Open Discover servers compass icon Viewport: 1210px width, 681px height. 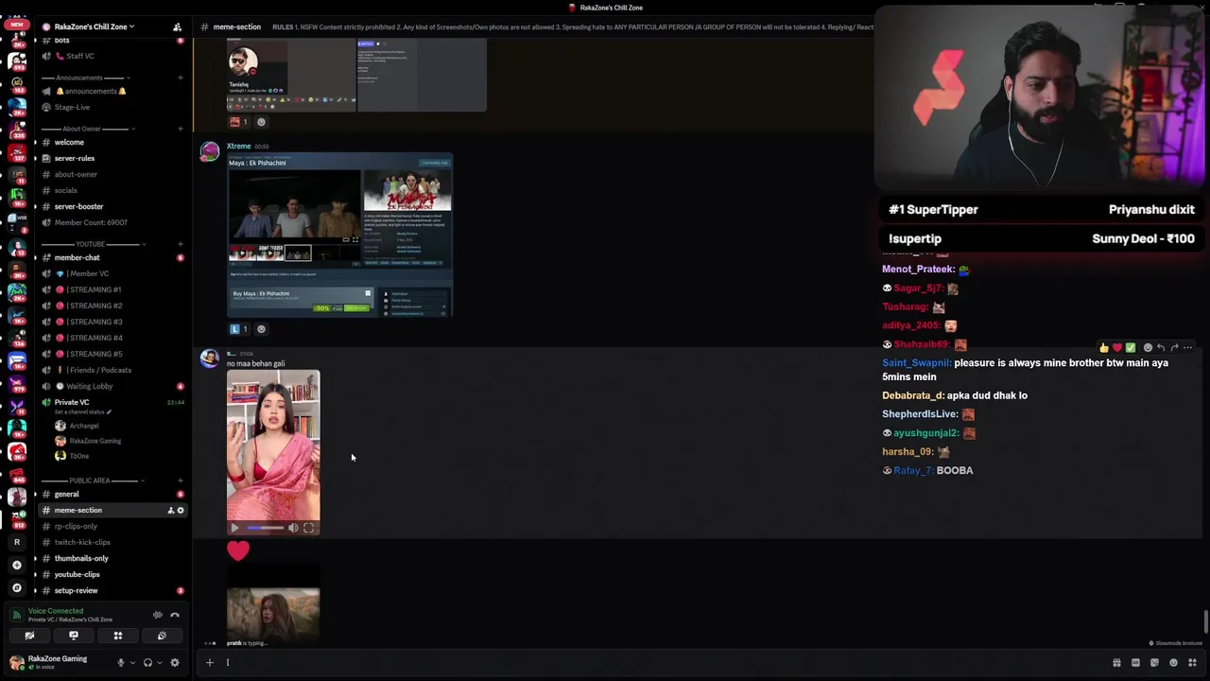tap(16, 587)
